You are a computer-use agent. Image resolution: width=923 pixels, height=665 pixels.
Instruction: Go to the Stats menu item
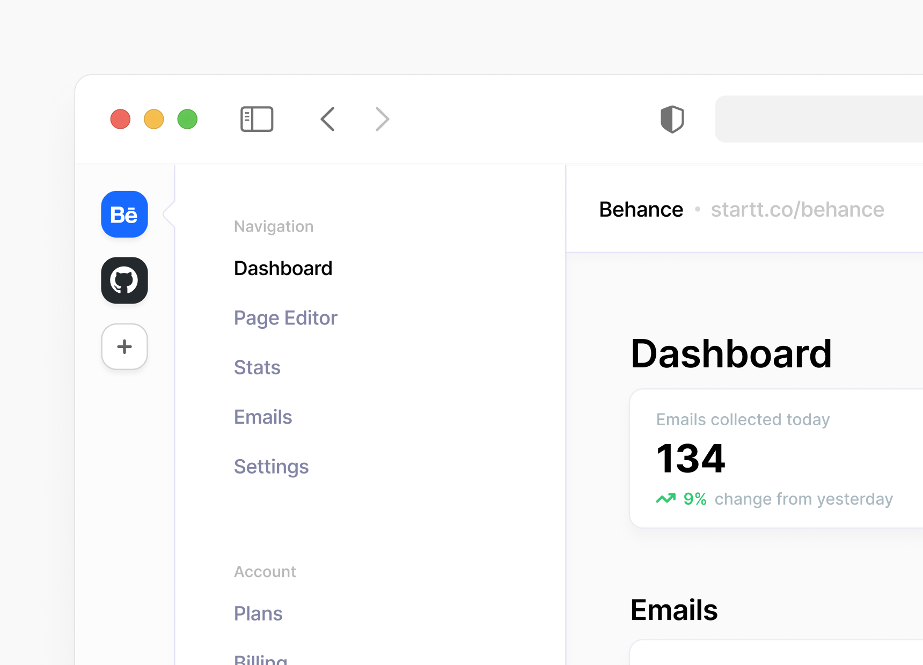click(x=258, y=367)
